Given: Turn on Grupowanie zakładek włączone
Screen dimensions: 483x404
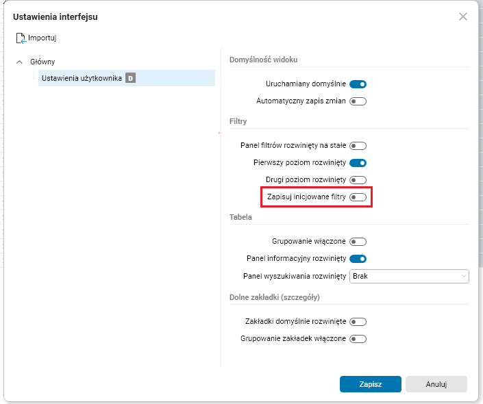Looking at the screenshot, I should [358, 338].
